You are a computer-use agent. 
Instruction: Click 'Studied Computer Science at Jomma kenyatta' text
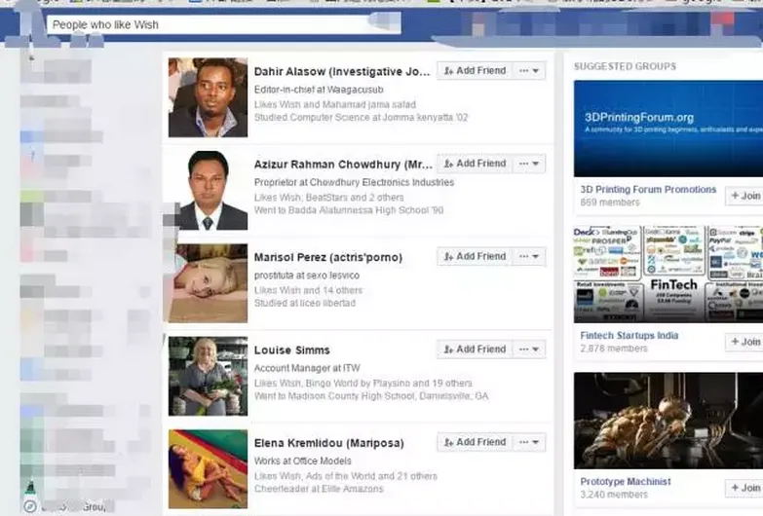361,118
